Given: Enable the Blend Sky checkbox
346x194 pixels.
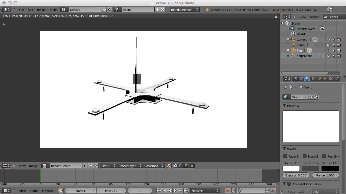Looking at the screenshot, I should pos(305,156).
